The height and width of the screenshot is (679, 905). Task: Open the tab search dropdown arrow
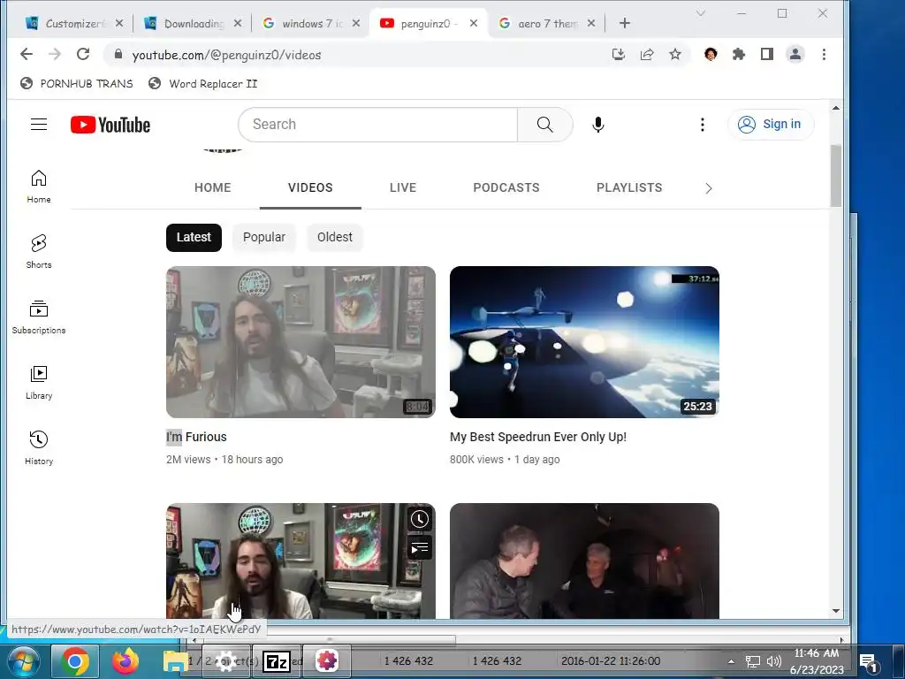tap(701, 12)
